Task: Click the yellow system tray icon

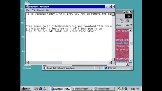Action: click(122, 89)
